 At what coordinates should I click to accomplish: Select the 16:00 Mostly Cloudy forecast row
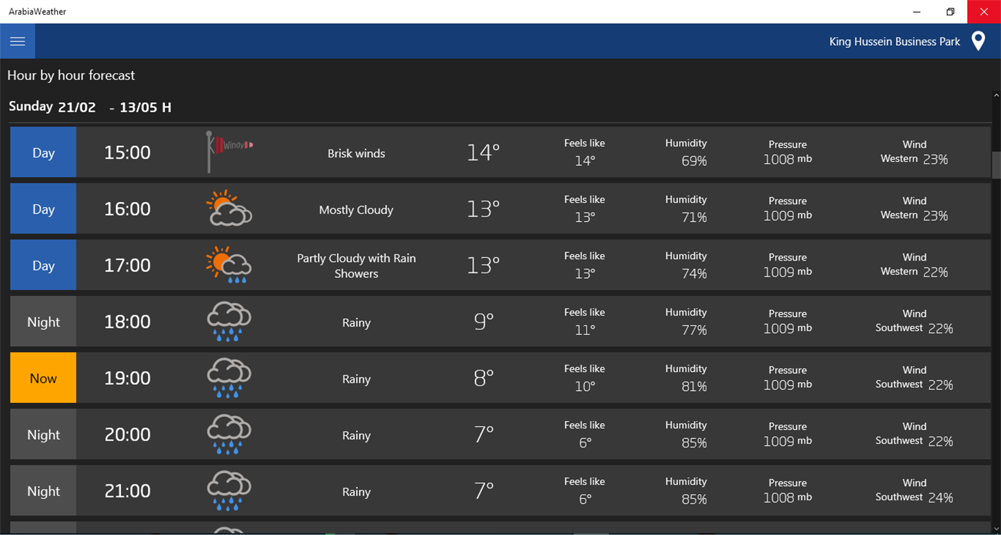pos(500,208)
